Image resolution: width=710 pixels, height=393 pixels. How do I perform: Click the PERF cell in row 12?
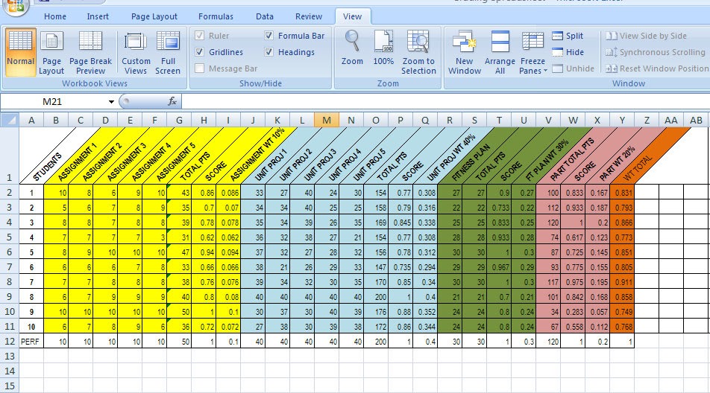point(31,342)
